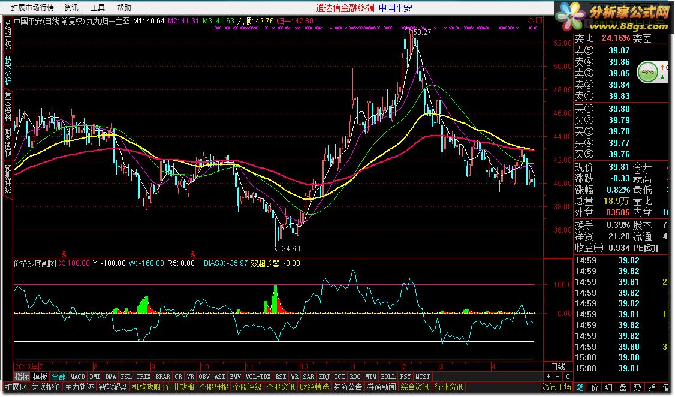Switch indicator to WR
The image size is (675, 397).
294,377
